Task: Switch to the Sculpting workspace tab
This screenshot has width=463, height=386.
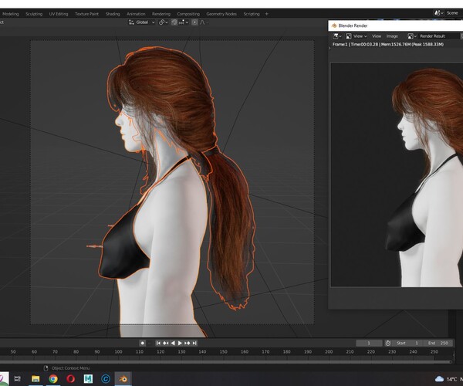Action: pos(34,14)
